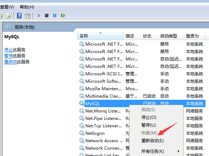Select the Net.Pipe Listene... service

click(103, 119)
